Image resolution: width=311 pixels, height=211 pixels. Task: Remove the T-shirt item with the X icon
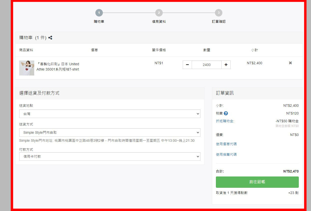coord(290,63)
